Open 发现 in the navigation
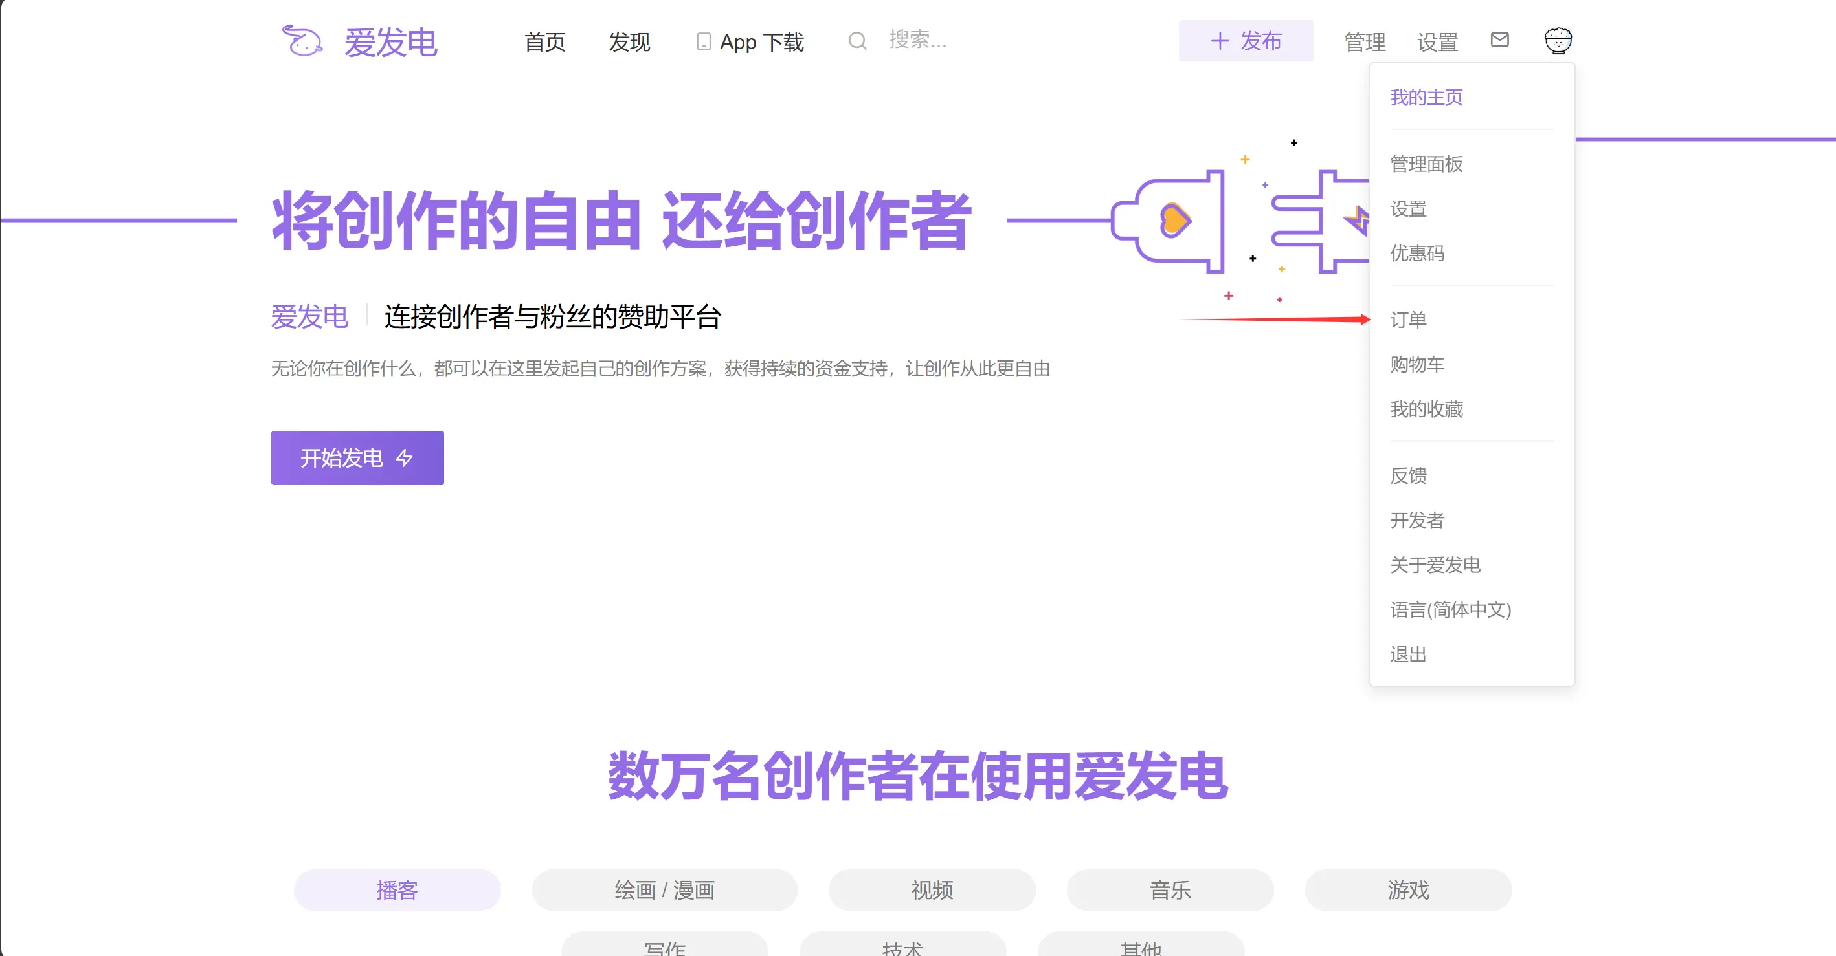Viewport: 1836px width, 956px height. pyautogui.click(x=629, y=42)
